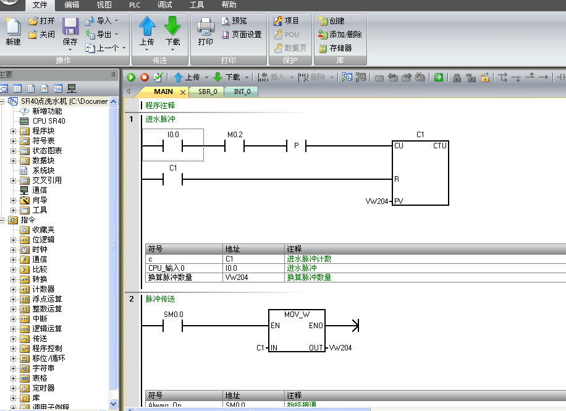Expand the 数据块 tree node
566x411 pixels.
13,161
